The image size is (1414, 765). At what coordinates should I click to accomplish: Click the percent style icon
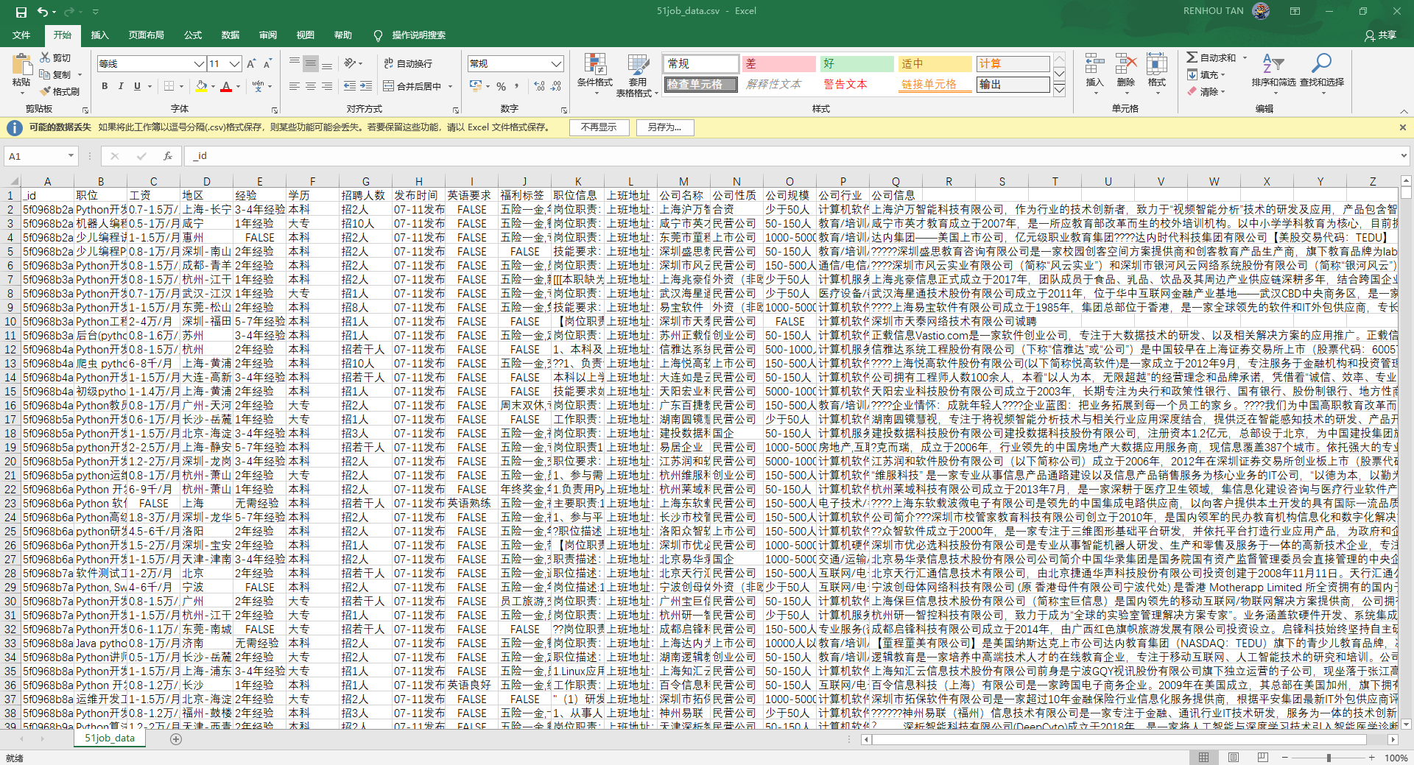point(501,86)
